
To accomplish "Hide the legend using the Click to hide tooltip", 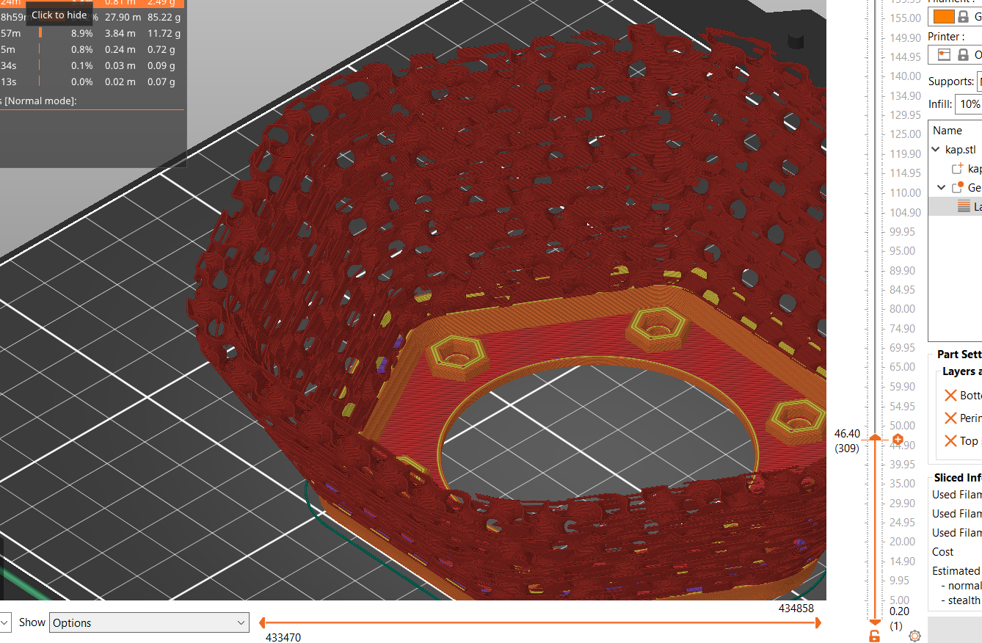I will tap(59, 14).
